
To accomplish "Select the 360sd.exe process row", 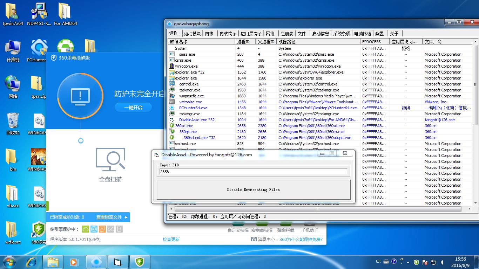I will pos(320,126).
